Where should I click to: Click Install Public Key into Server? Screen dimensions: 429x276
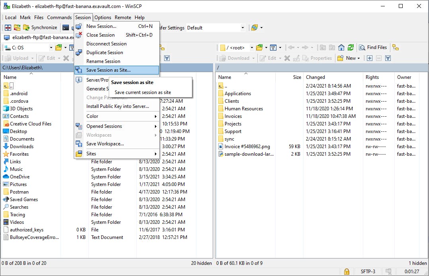pos(117,106)
